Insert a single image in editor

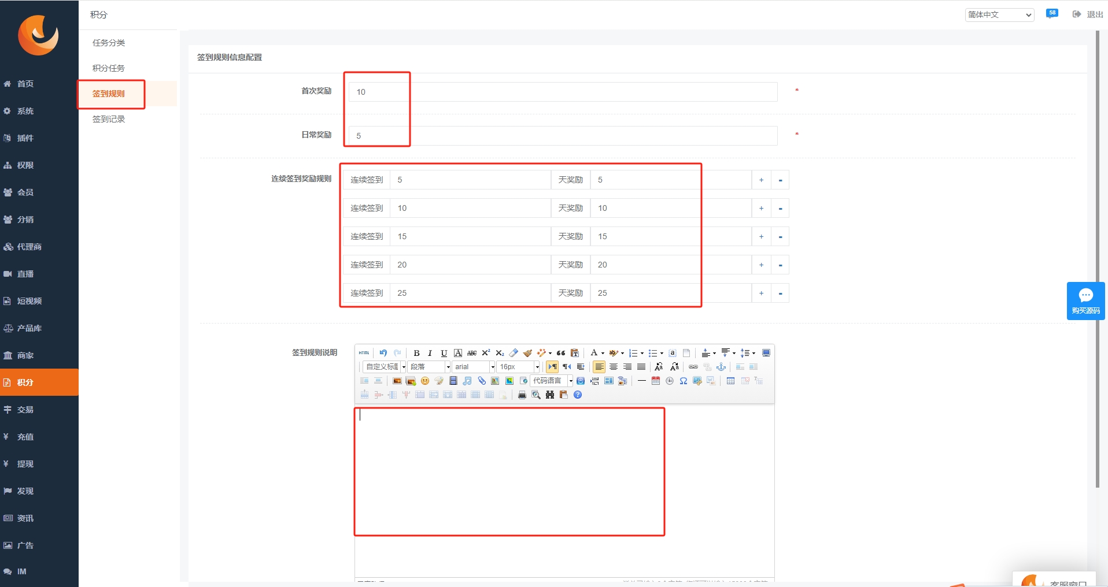pyautogui.click(x=397, y=381)
